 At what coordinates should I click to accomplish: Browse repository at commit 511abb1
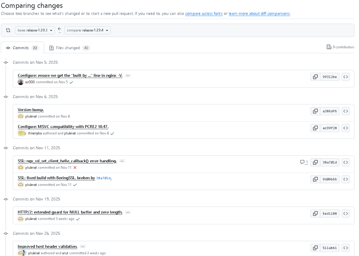click(x=345, y=248)
